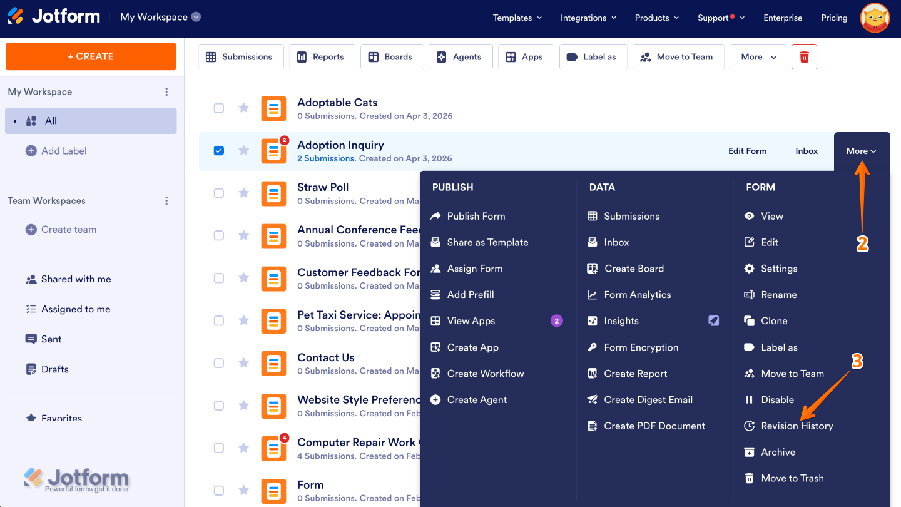Screen dimensions: 901x507
Task: Open the Submissions toolbar icon
Action: [x=241, y=56]
